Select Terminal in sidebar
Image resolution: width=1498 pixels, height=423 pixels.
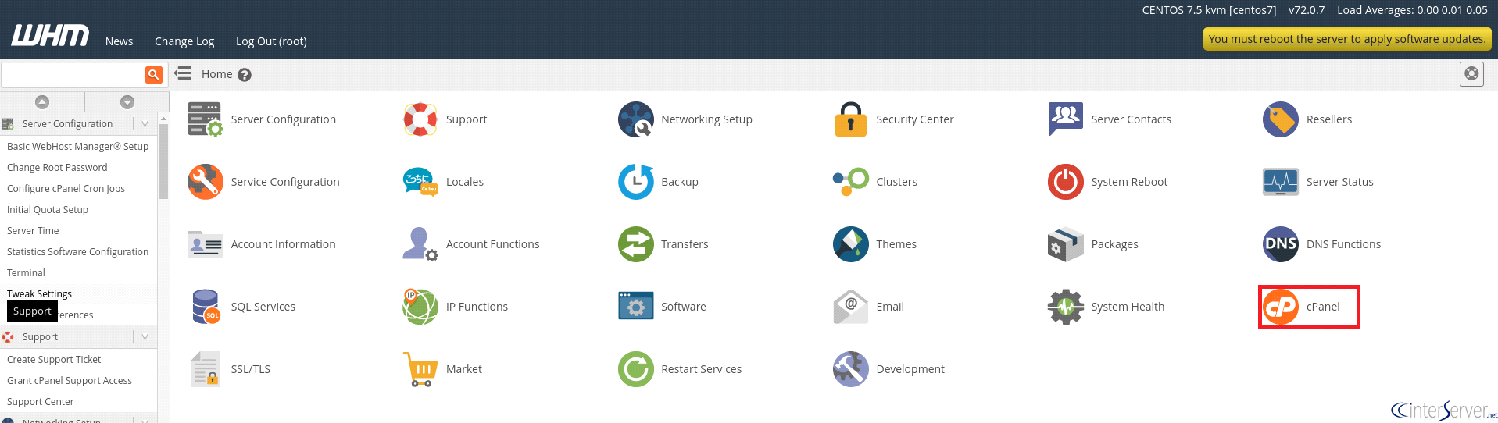coord(26,272)
